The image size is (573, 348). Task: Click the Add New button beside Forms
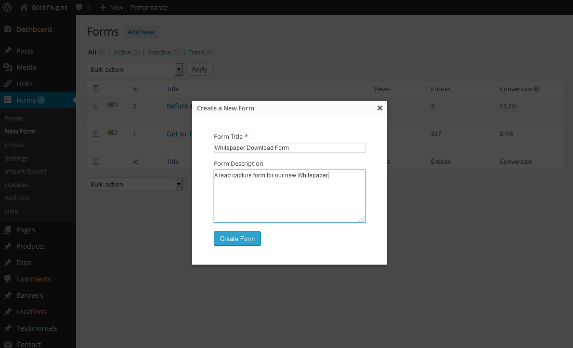click(x=141, y=32)
